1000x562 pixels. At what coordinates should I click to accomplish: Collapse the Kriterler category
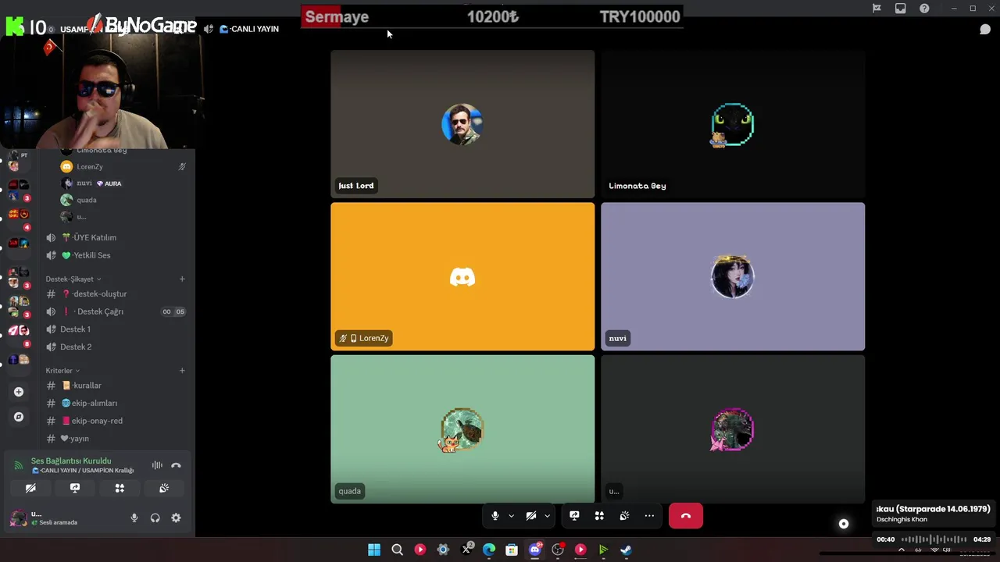[x=62, y=371]
